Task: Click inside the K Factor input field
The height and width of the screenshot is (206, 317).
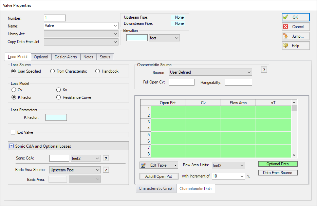Action: tap(56, 117)
